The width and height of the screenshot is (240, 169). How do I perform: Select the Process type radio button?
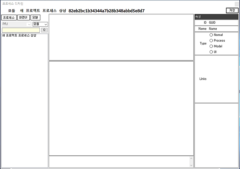[211, 41]
